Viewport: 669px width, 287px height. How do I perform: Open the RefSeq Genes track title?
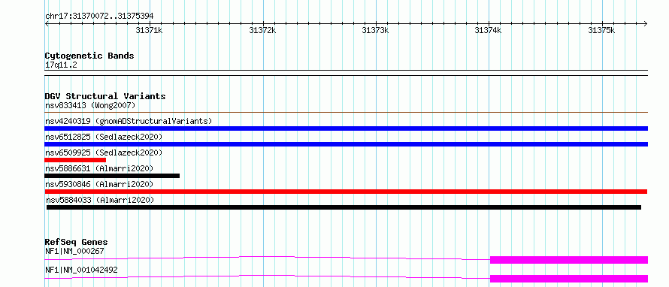[x=77, y=242]
